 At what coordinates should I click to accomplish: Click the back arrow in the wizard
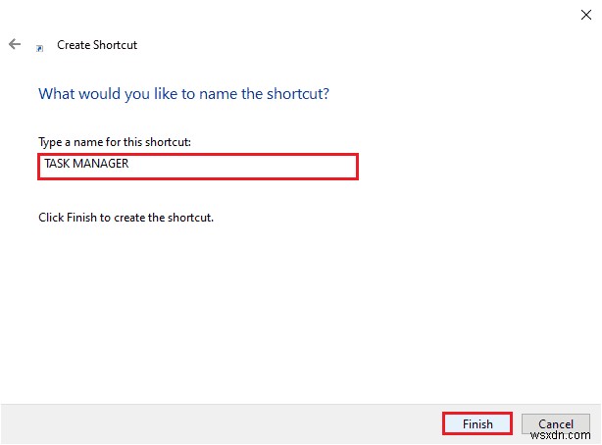pos(15,44)
